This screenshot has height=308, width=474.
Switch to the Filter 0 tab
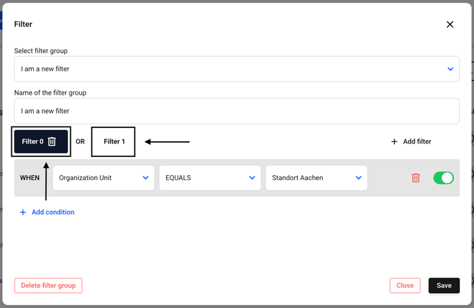coord(33,141)
